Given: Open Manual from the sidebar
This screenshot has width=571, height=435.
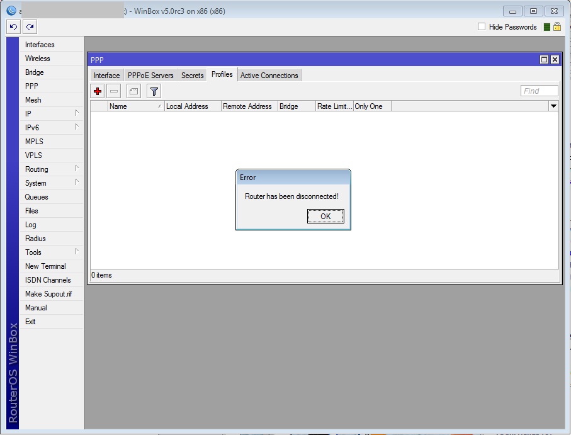Looking at the screenshot, I should 52,308.
